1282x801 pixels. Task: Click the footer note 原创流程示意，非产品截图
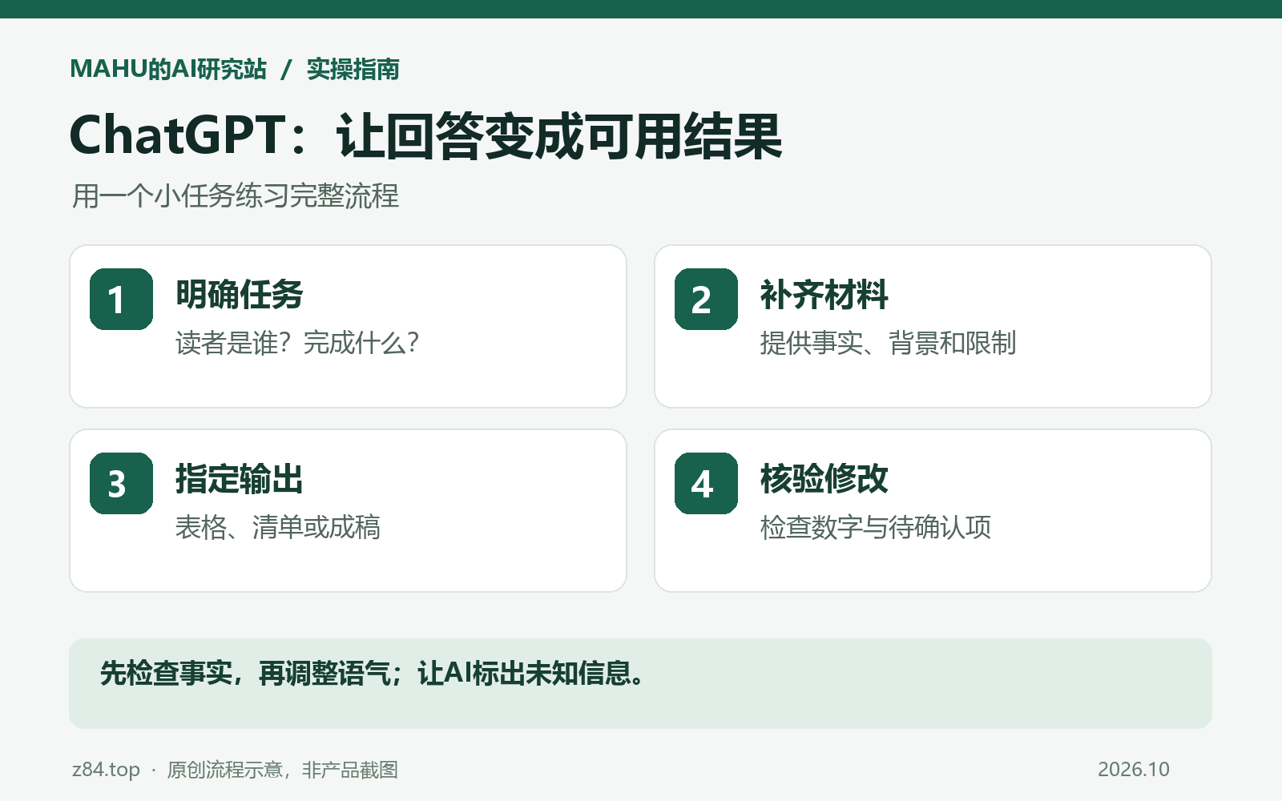tap(282, 770)
